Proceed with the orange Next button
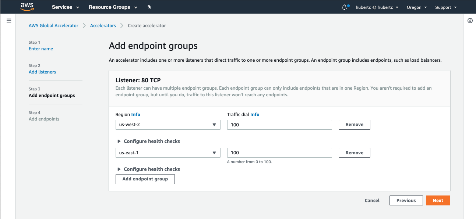The image size is (476, 219). (x=438, y=201)
